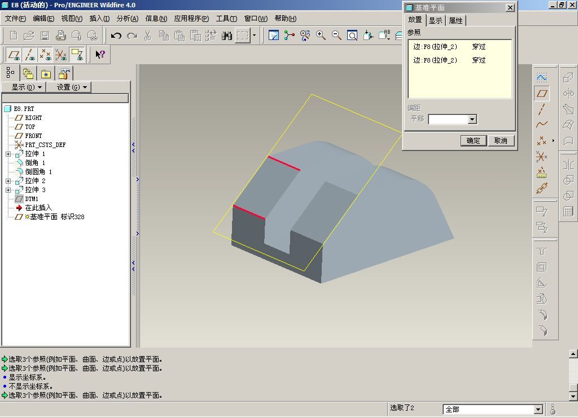
Task: Toggle coordinate systems display
Action: [x=61, y=55]
